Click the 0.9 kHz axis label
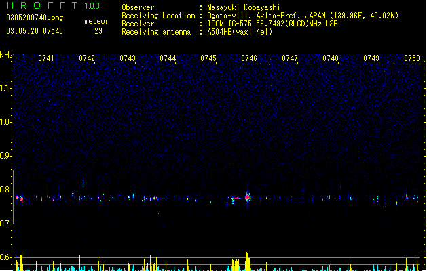The image size is (427, 271). (x=5, y=156)
